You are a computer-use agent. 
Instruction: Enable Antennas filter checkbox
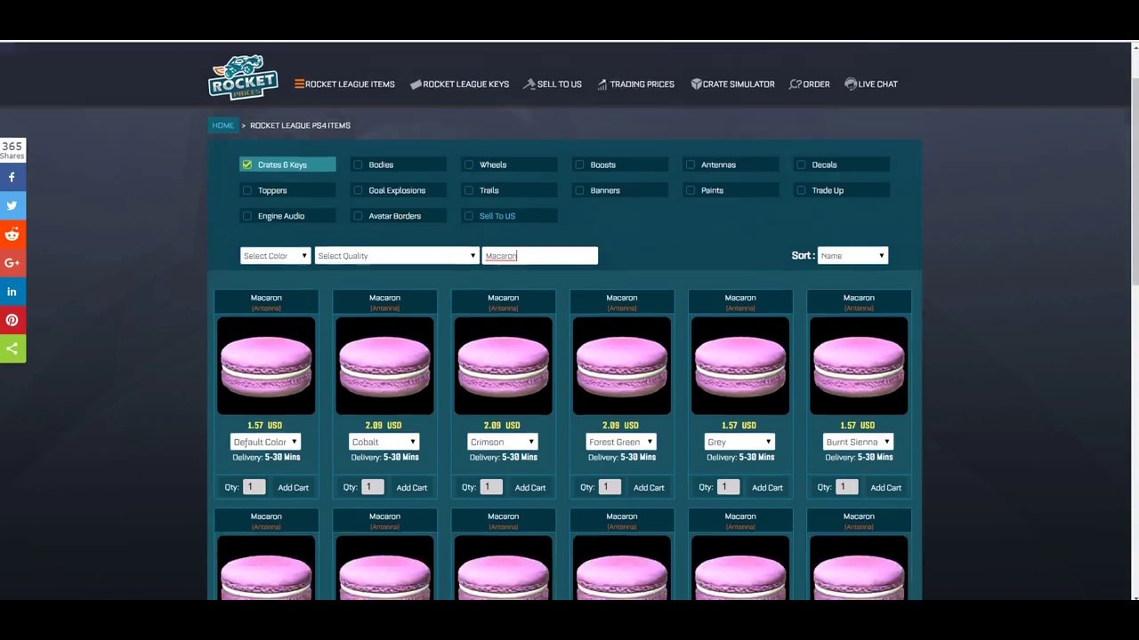click(691, 164)
